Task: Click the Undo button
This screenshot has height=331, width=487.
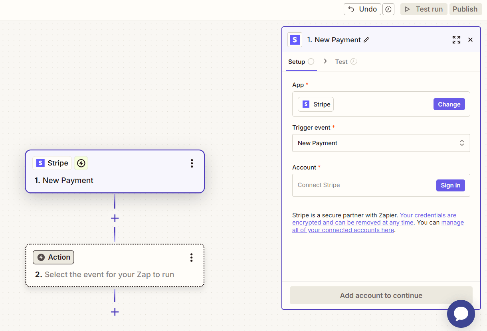Action: coord(362,9)
